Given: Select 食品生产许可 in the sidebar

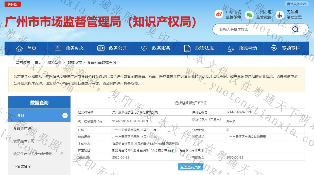Looking at the screenshot, I should pyautogui.click(x=24, y=128).
